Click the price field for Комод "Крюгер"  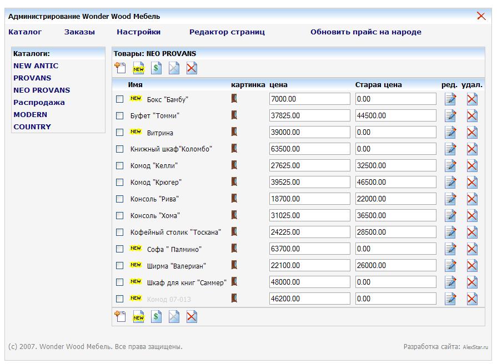pos(309,183)
